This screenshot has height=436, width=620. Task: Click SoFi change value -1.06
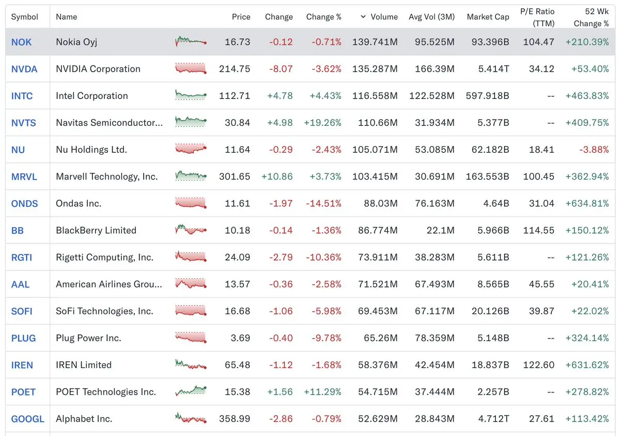click(x=281, y=311)
